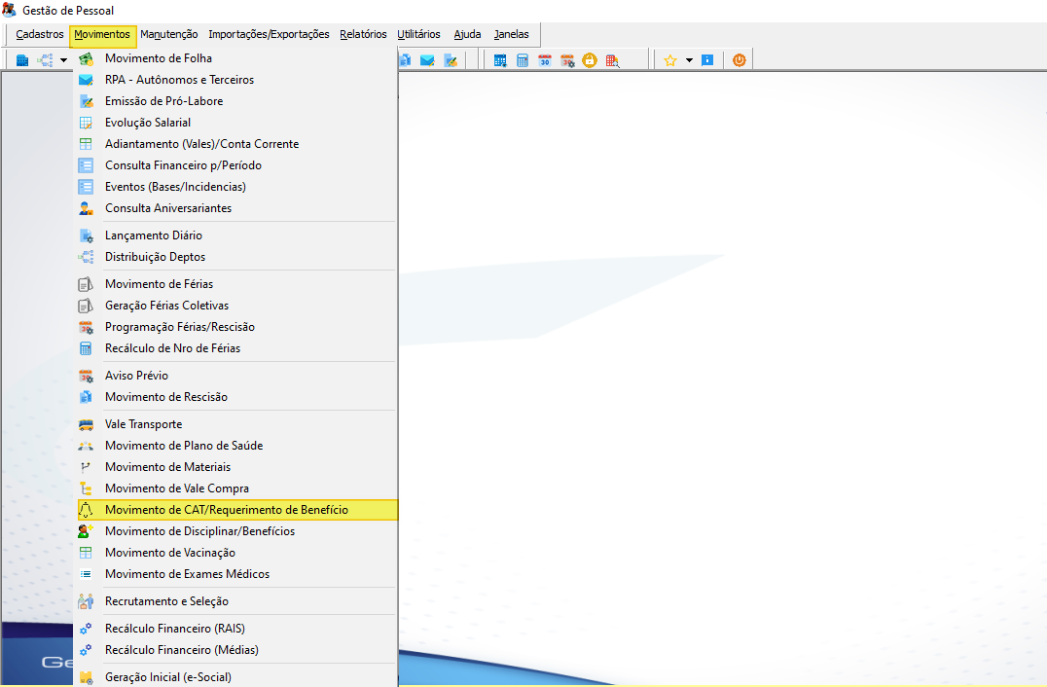Choose Recálculo Financeiro (RAIS)
Screen dimensions: 1047x687
coord(236,629)
